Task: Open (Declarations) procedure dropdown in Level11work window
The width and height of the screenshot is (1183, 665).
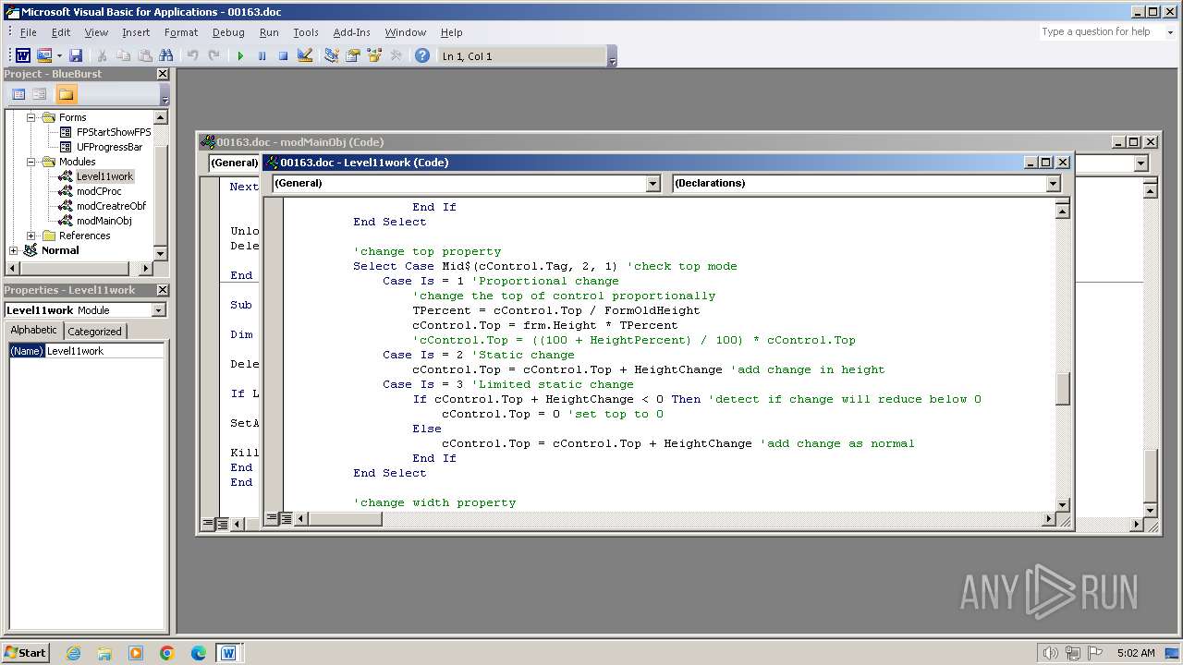Action: [x=1053, y=184]
